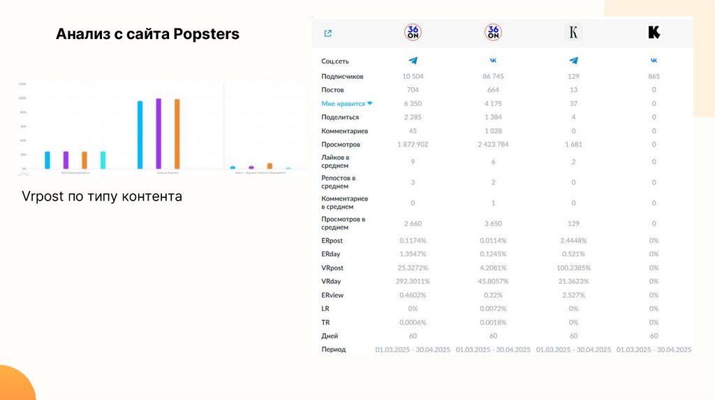Open the external link icon in table header
This screenshot has width=715, height=400.
click(x=328, y=33)
